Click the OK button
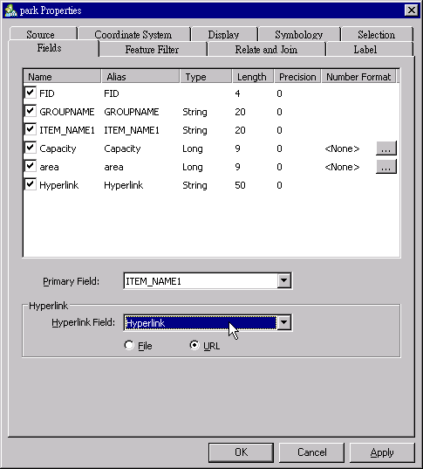This screenshot has width=423, height=469. click(x=241, y=452)
